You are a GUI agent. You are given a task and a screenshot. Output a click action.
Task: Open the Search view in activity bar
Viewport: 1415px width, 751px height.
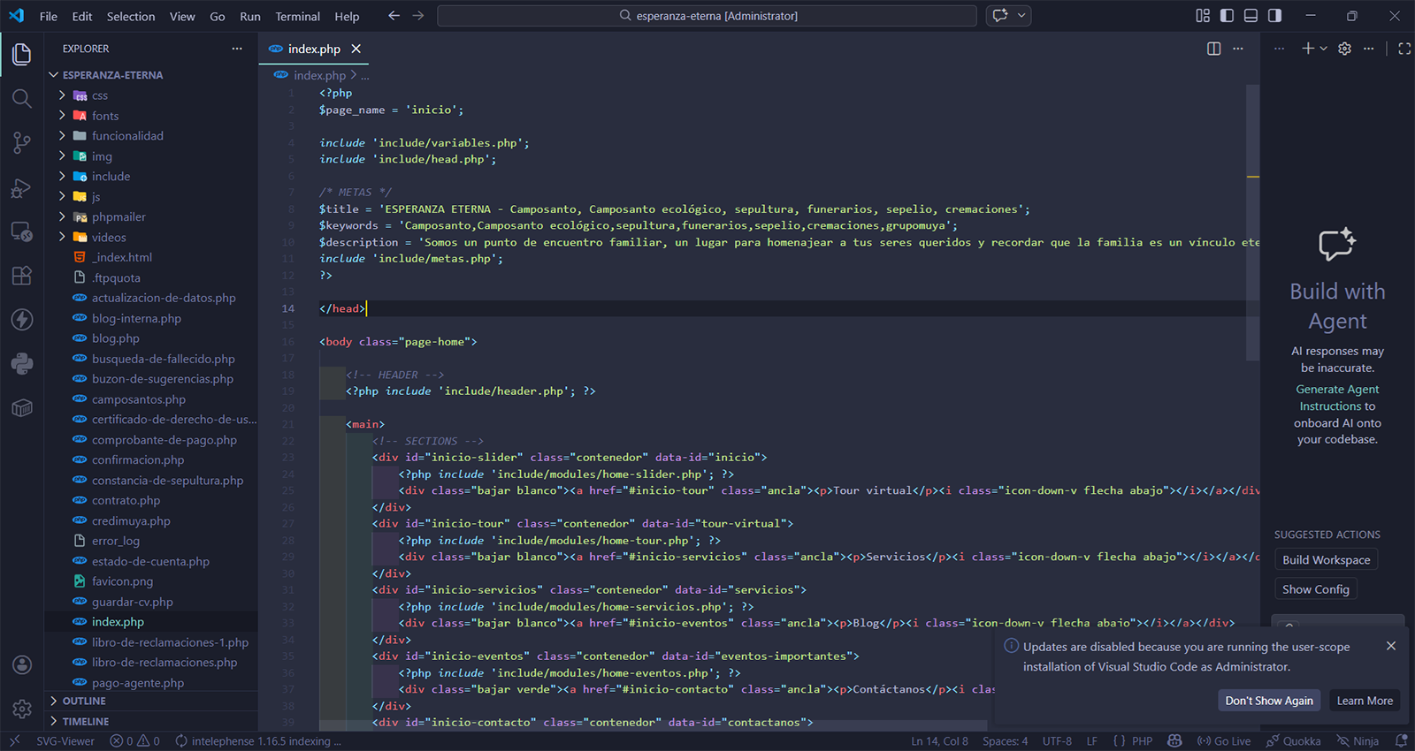coord(22,98)
